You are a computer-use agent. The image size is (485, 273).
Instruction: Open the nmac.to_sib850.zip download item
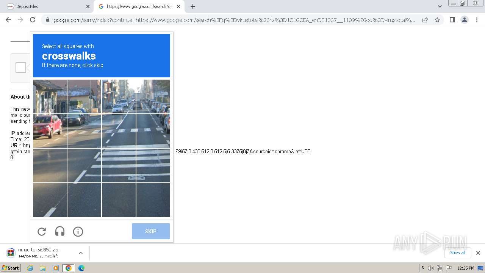(38, 253)
